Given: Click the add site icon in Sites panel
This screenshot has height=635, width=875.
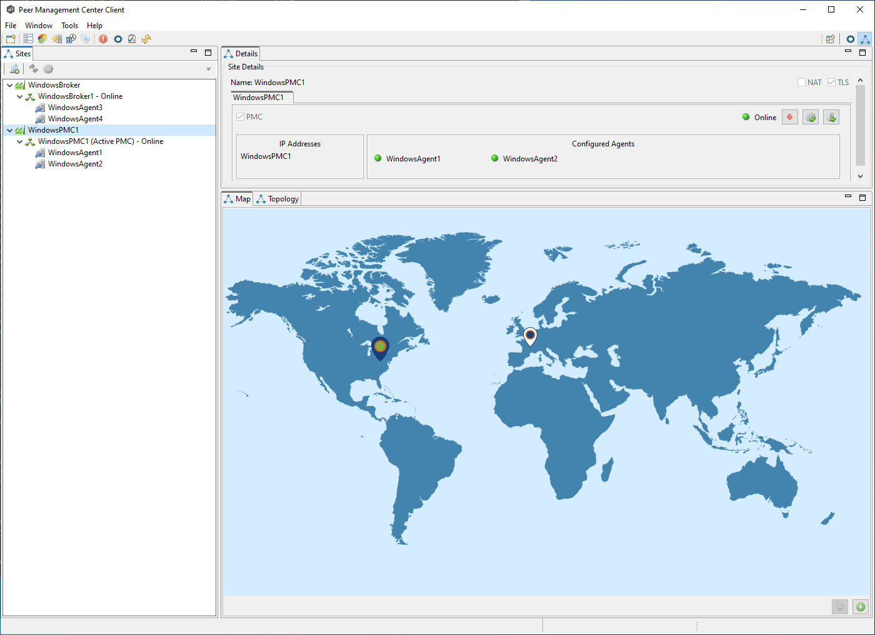Looking at the screenshot, I should (x=14, y=69).
